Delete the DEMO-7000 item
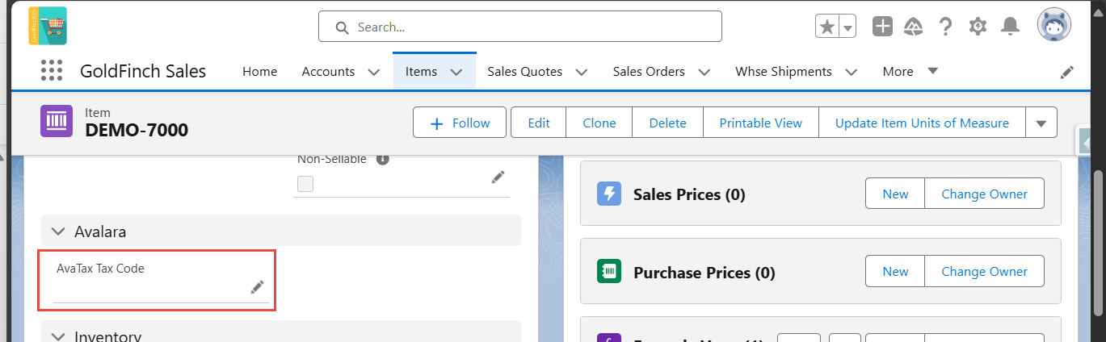The image size is (1106, 342). click(x=668, y=123)
